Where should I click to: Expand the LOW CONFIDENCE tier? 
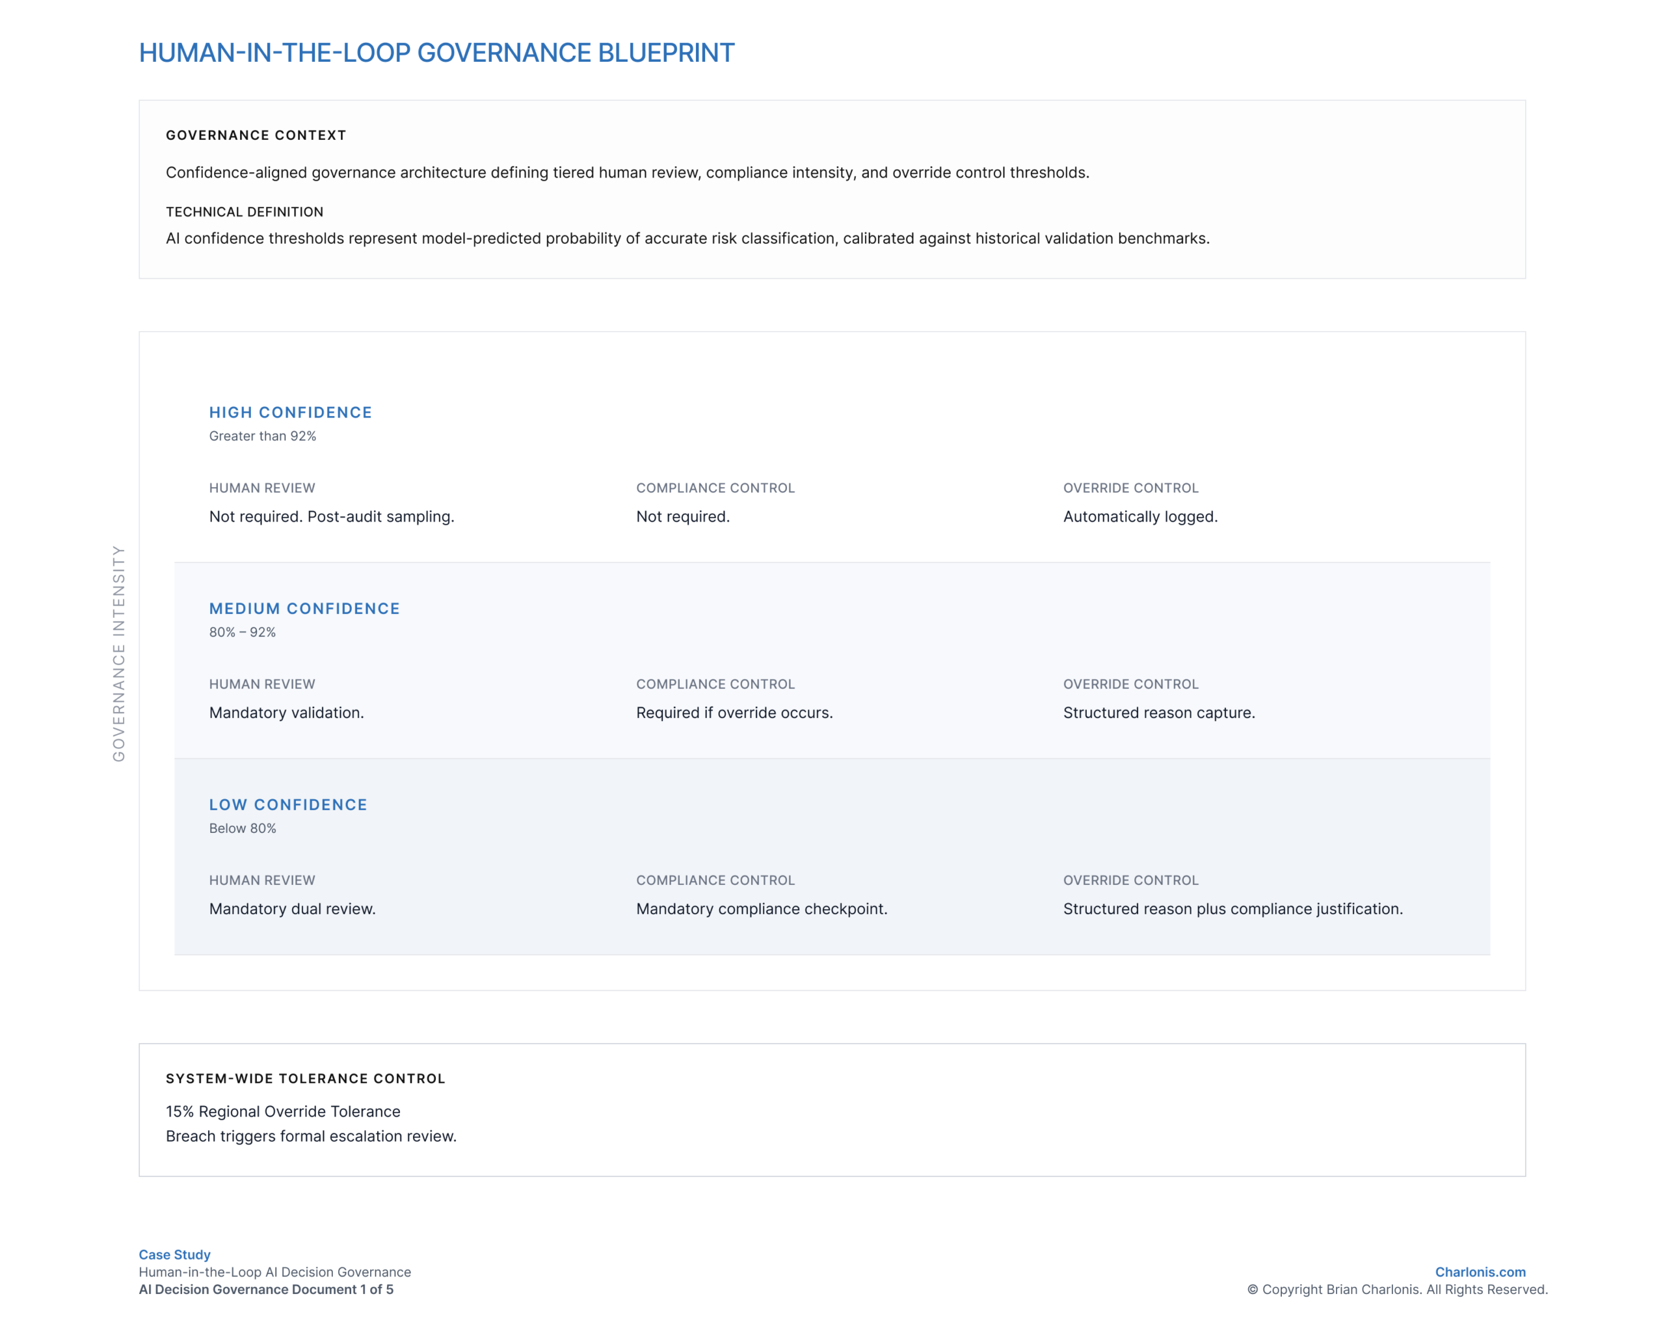pos(287,804)
